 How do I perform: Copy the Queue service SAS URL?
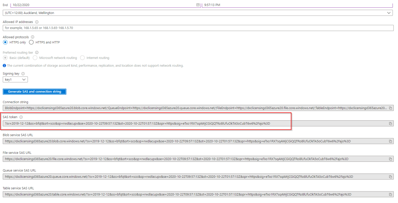point(391,177)
